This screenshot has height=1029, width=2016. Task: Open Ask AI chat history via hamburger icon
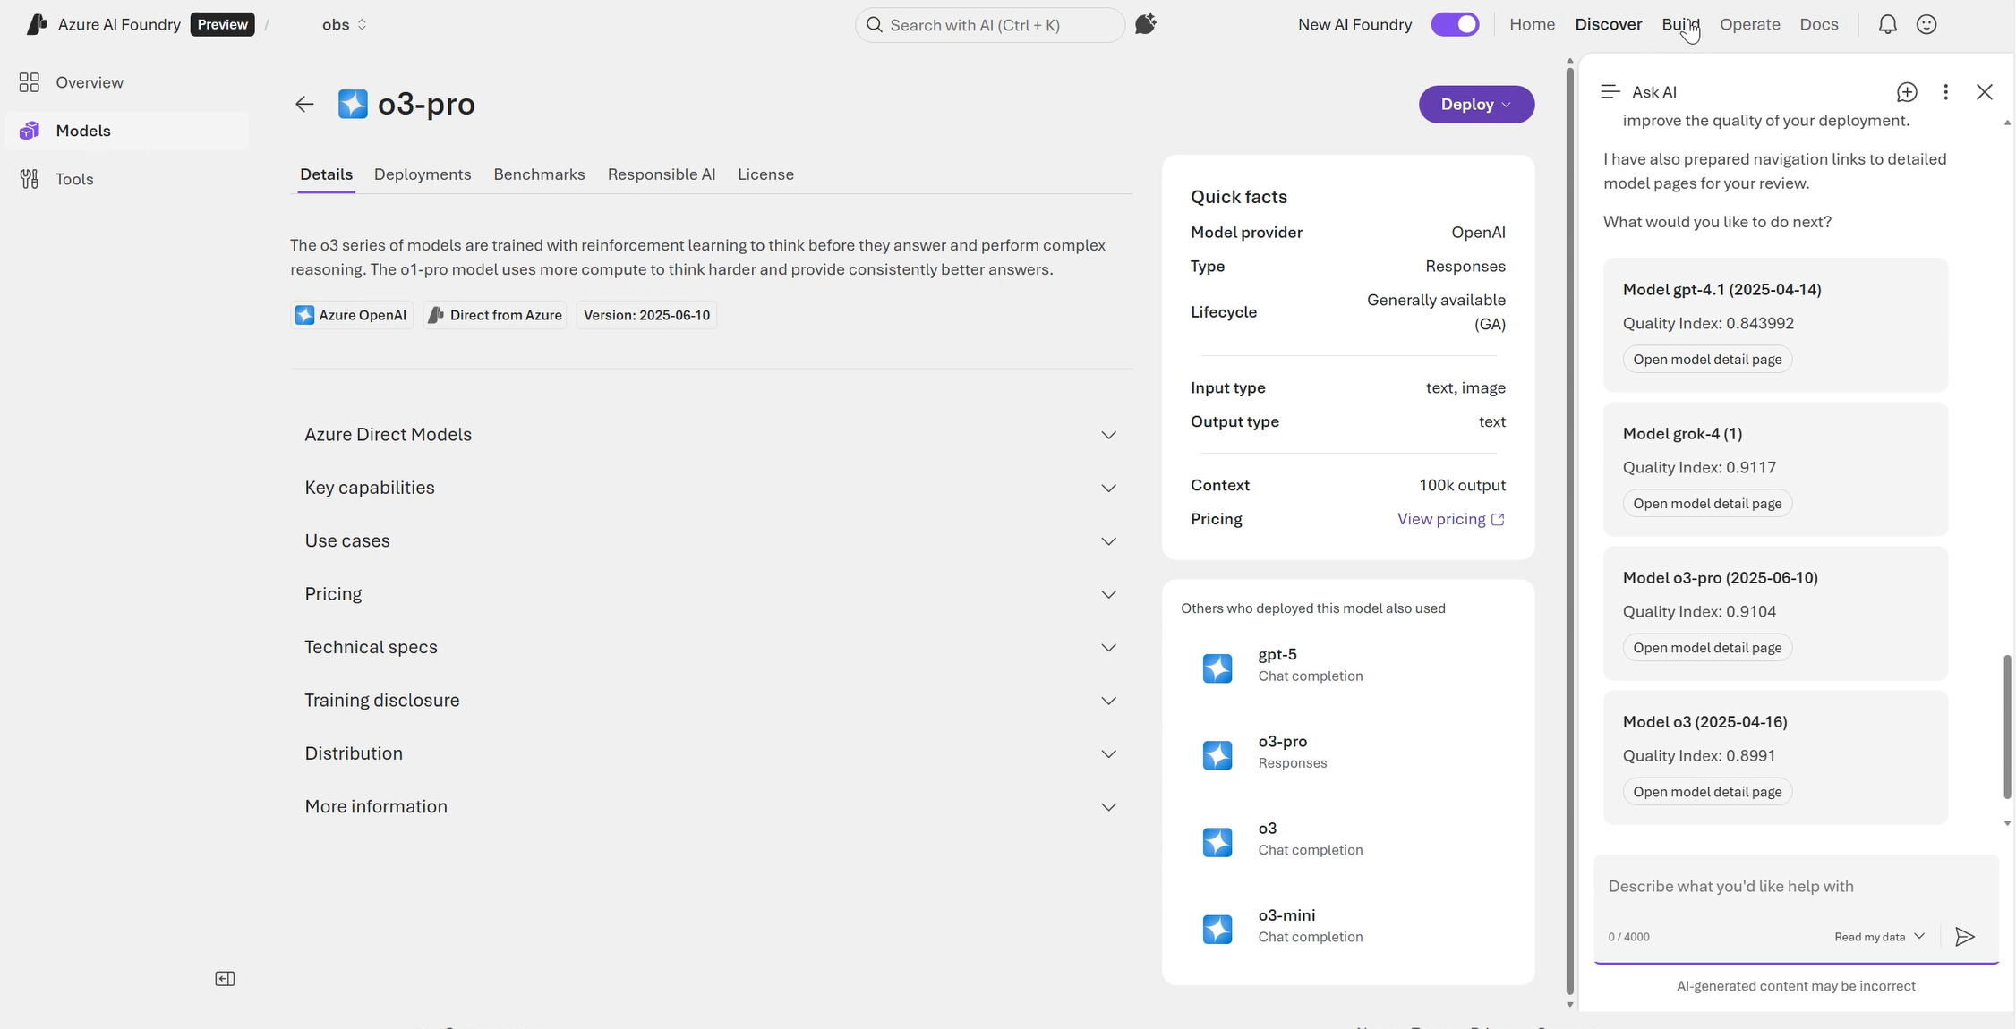[x=1610, y=91]
